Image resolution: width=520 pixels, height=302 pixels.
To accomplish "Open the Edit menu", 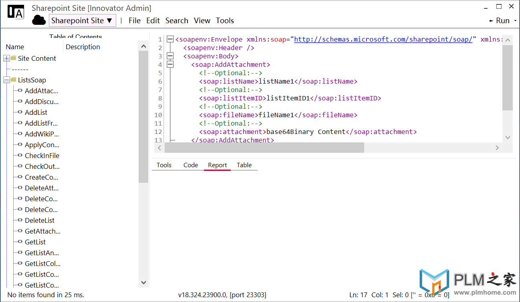I will pos(153,20).
